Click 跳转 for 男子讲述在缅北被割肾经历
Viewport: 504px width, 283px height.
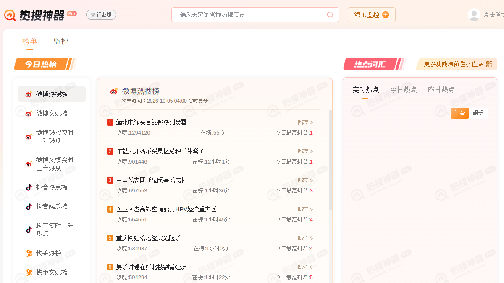coord(305,267)
